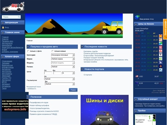Click the brand logo next to 26.15

[x=161, y=55]
